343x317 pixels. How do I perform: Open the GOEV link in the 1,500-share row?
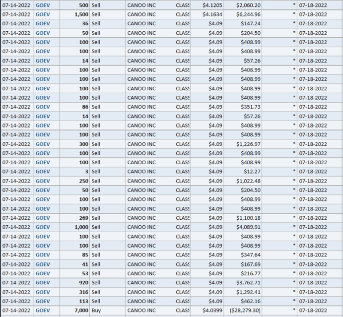43,14
